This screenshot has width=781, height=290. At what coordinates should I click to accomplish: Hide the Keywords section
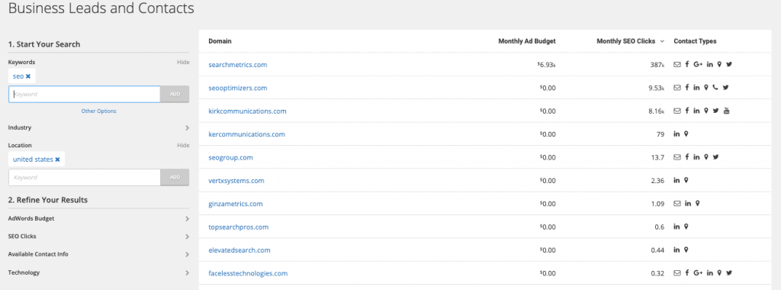[x=183, y=63]
